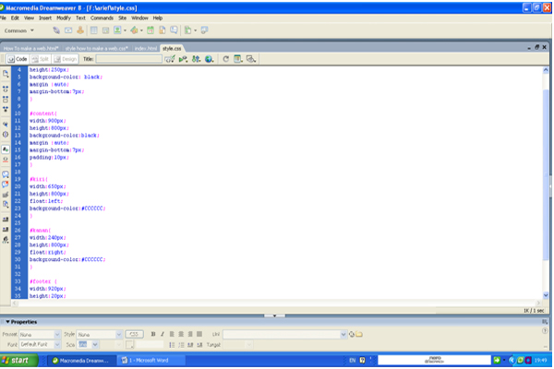Click the Refresh Design View icon
The width and height of the screenshot is (554, 369).
tap(225, 59)
